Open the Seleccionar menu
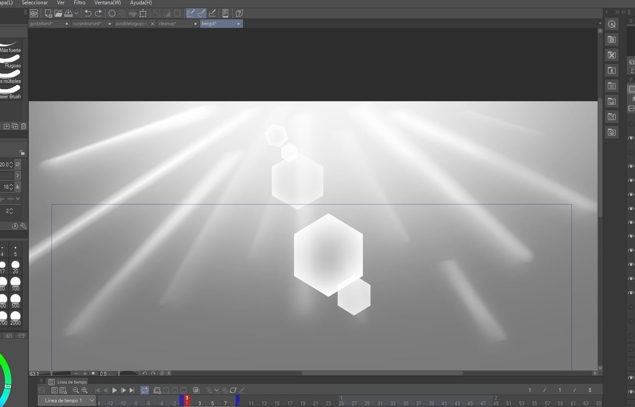 coord(35,3)
